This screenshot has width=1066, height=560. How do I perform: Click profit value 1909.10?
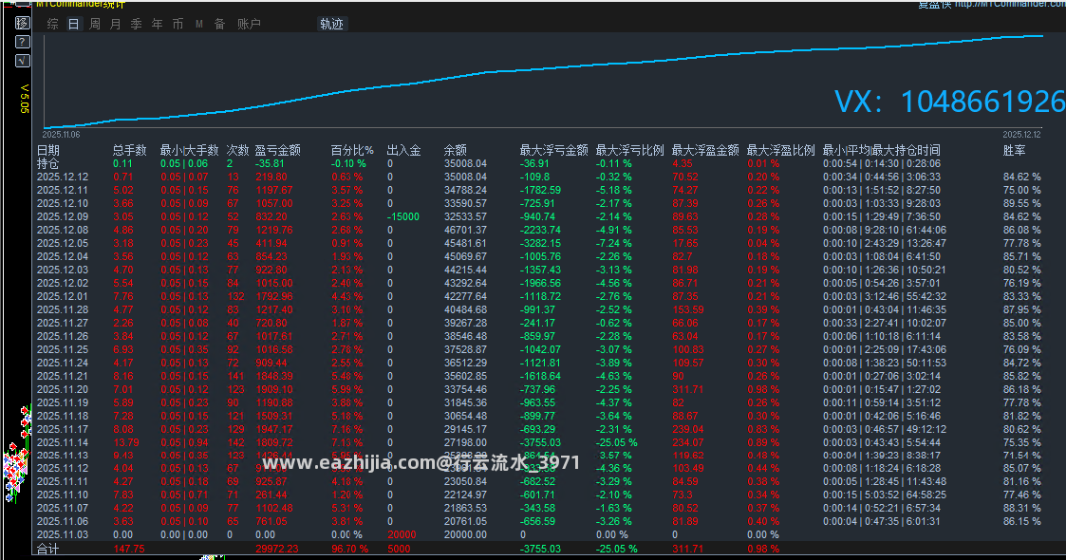coord(274,389)
